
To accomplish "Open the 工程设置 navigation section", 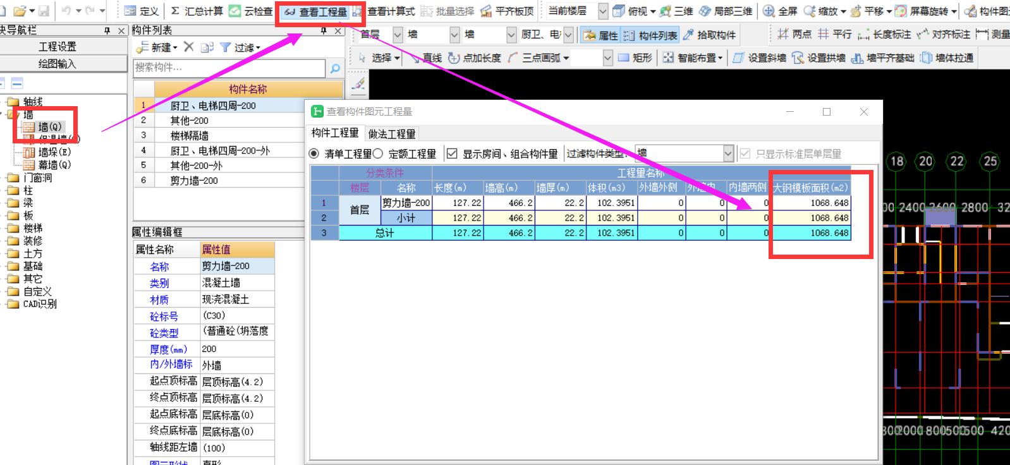I will [58, 47].
